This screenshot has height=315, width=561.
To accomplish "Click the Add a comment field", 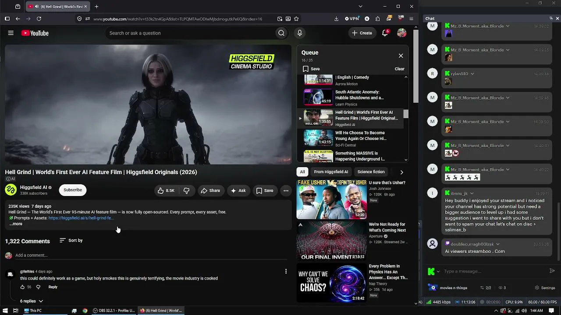I will tap(151, 255).
